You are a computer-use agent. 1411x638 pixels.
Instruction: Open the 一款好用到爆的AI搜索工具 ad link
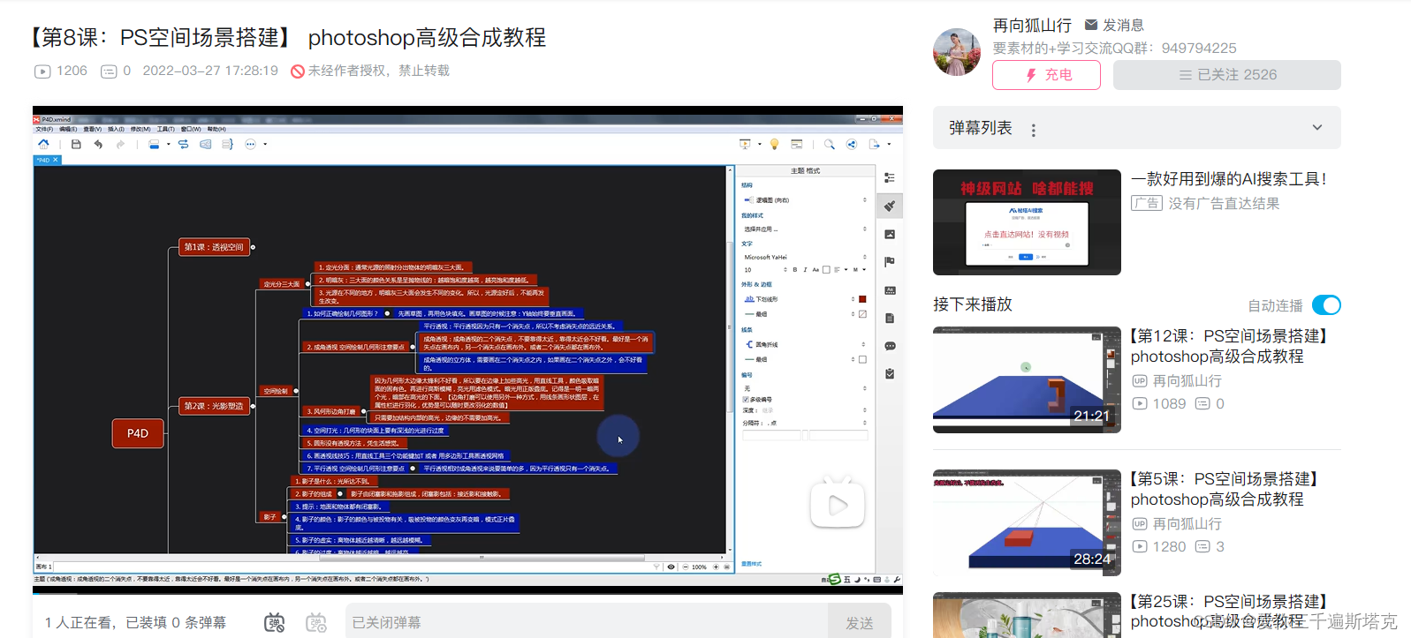(x=1229, y=179)
